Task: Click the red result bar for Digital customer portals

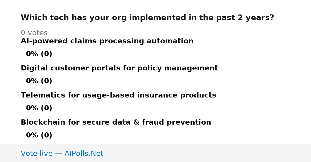Action: tap(21, 81)
